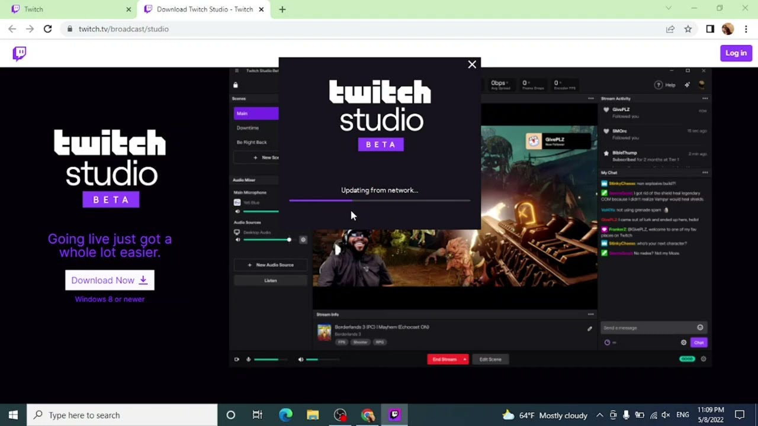View site information via lock icon
Screen dimensions: 758x426
[x=70, y=29]
